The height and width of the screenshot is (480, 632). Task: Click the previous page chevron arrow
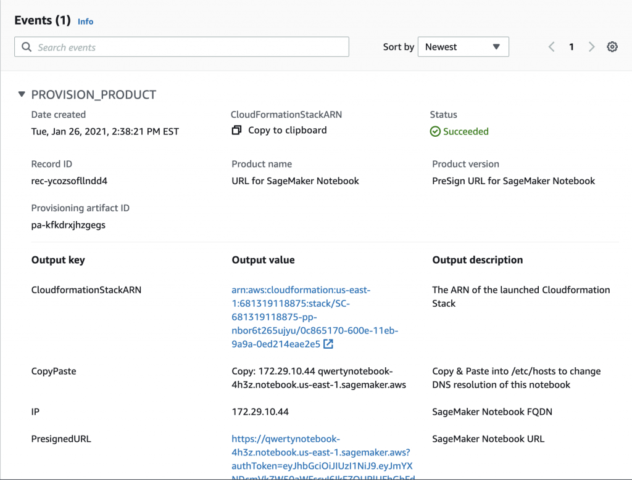tap(551, 46)
